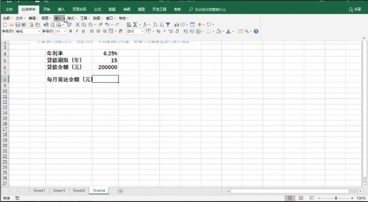Expand the font color arrow
This screenshot has height=202, width=368.
click(233, 31)
